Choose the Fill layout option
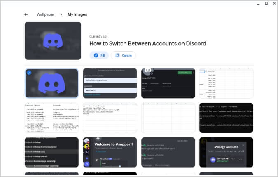The image size is (278, 177). (x=99, y=55)
